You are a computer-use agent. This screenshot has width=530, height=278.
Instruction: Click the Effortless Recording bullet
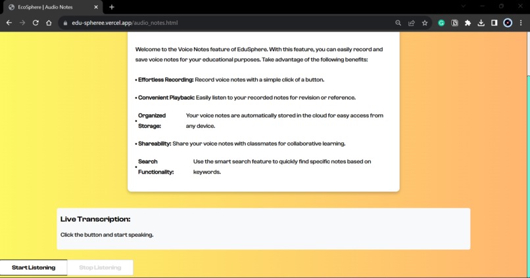pyautogui.click(x=230, y=80)
